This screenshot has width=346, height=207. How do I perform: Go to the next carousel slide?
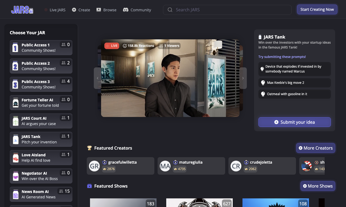pyautogui.click(x=243, y=78)
